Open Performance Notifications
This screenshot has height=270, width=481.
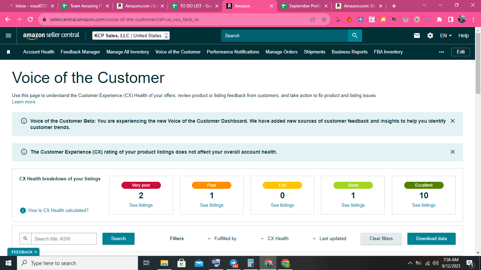[x=233, y=52]
